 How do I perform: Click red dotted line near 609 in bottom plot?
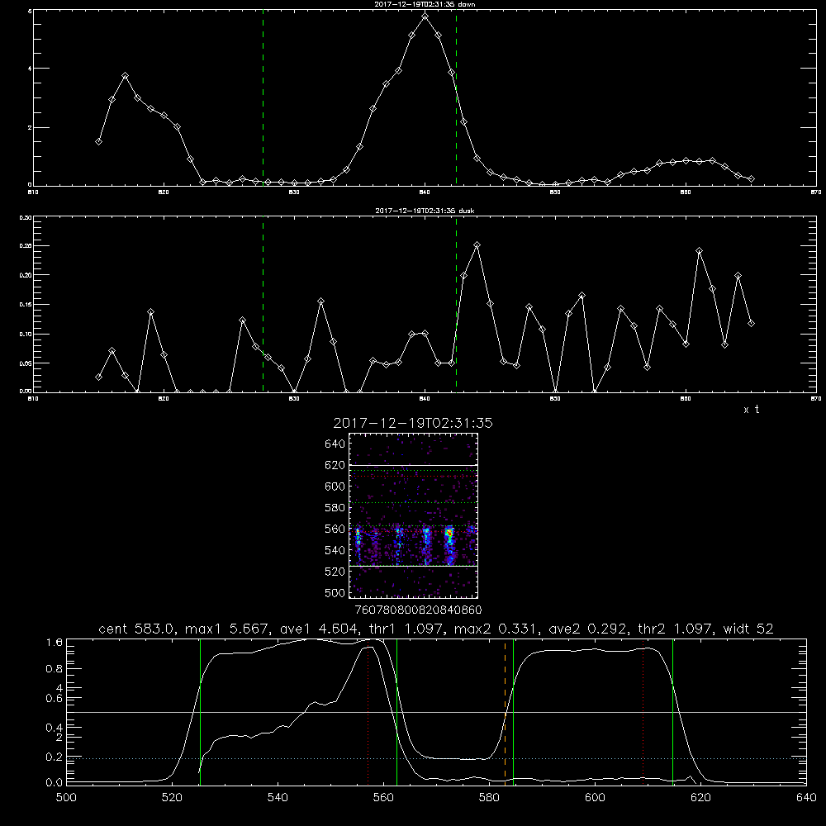tap(643, 712)
